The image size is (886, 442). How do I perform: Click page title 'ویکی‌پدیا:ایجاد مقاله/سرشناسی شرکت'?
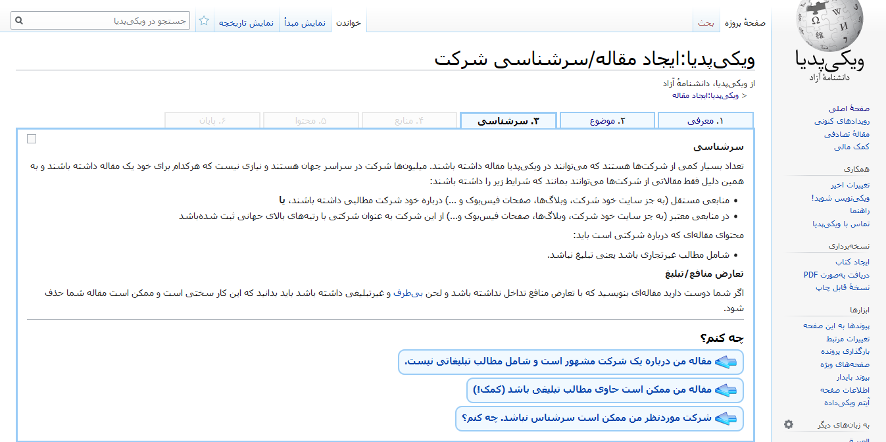click(x=595, y=58)
